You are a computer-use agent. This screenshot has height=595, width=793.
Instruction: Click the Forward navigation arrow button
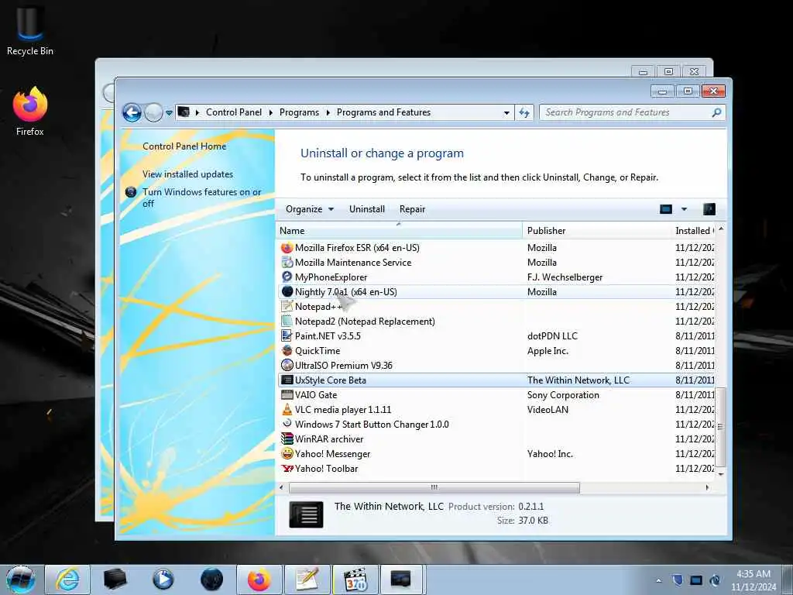(153, 112)
